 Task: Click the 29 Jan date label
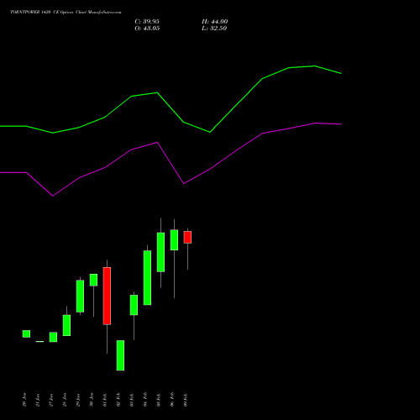click(x=78, y=400)
